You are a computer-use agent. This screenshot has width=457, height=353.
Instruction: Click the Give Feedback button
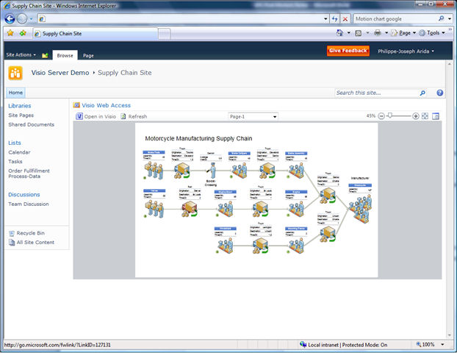[348, 51]
